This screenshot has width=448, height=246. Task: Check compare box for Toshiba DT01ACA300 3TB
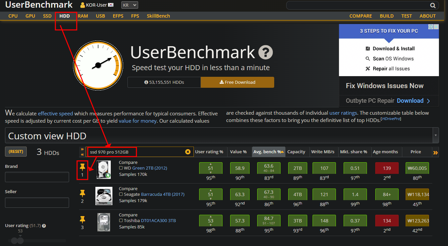(x=121, y=221)
